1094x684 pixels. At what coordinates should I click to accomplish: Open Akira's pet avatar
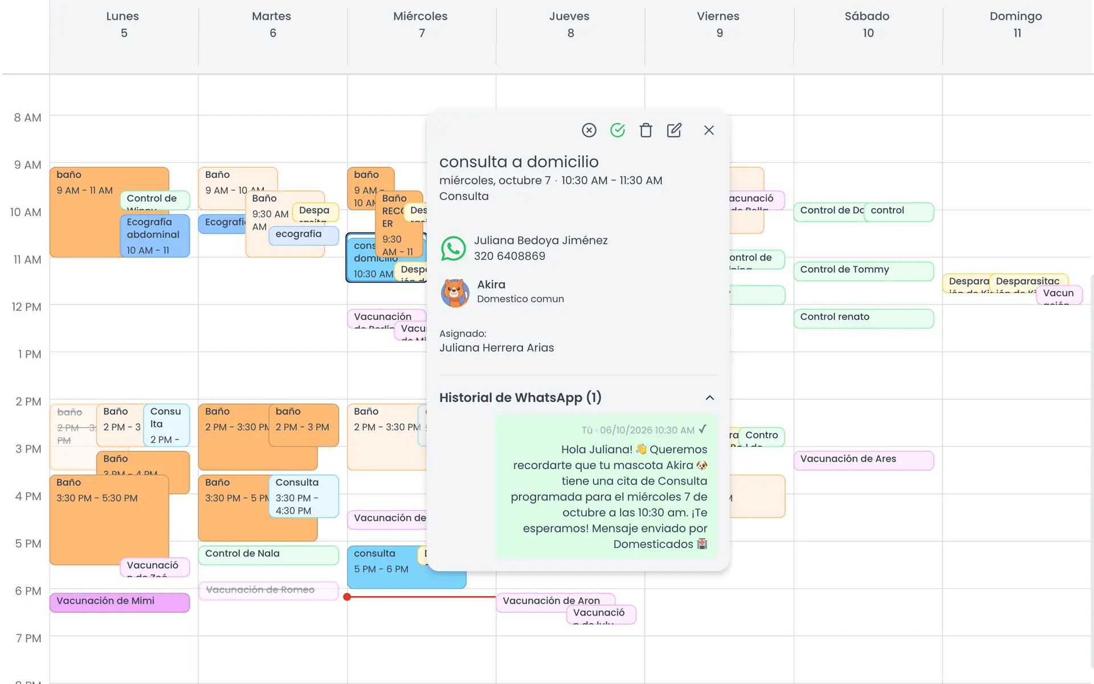[x=455, y=292]
